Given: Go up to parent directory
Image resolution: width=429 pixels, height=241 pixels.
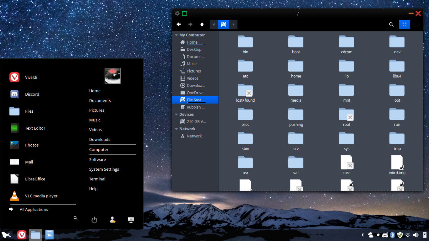Looking at the screenshot, I should [202, 24].
